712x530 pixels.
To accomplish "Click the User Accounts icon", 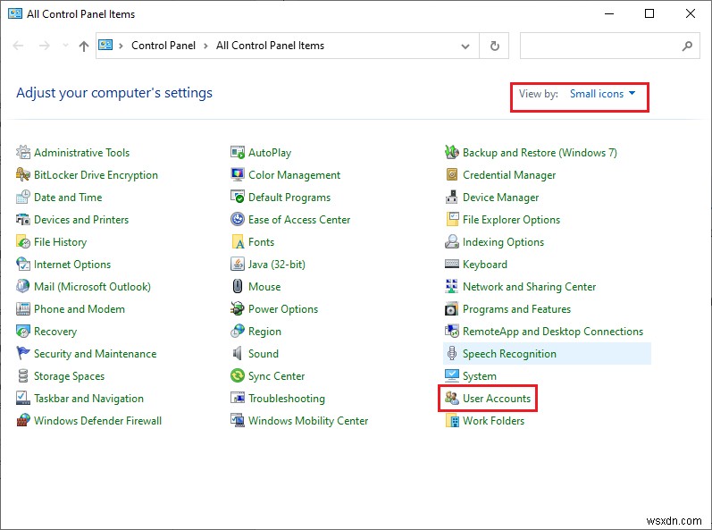I will pyautogui.click(x=452, y=399).
